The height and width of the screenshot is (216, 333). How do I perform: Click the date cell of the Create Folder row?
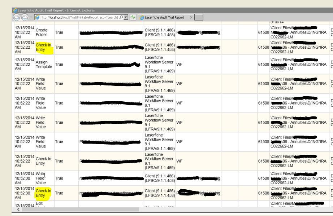(25, 32)
